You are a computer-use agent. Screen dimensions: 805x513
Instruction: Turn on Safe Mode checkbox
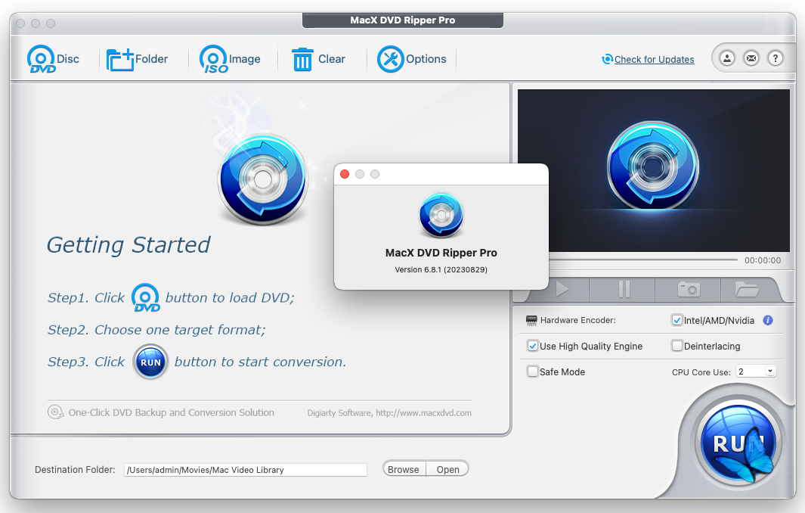click(x=533, y=372)
